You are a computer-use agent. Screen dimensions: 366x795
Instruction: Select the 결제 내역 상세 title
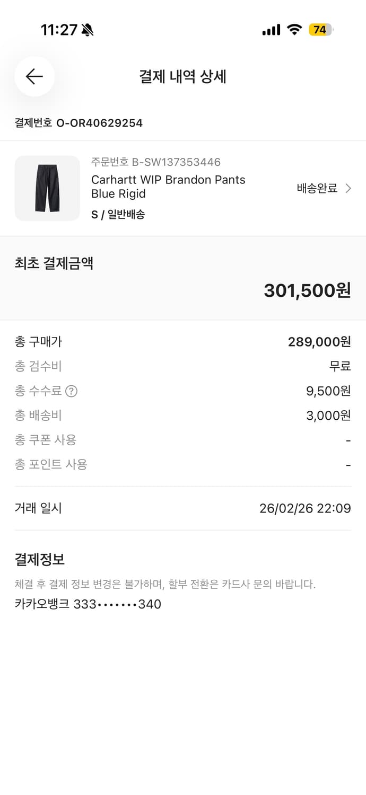click(x=183, y=76)
